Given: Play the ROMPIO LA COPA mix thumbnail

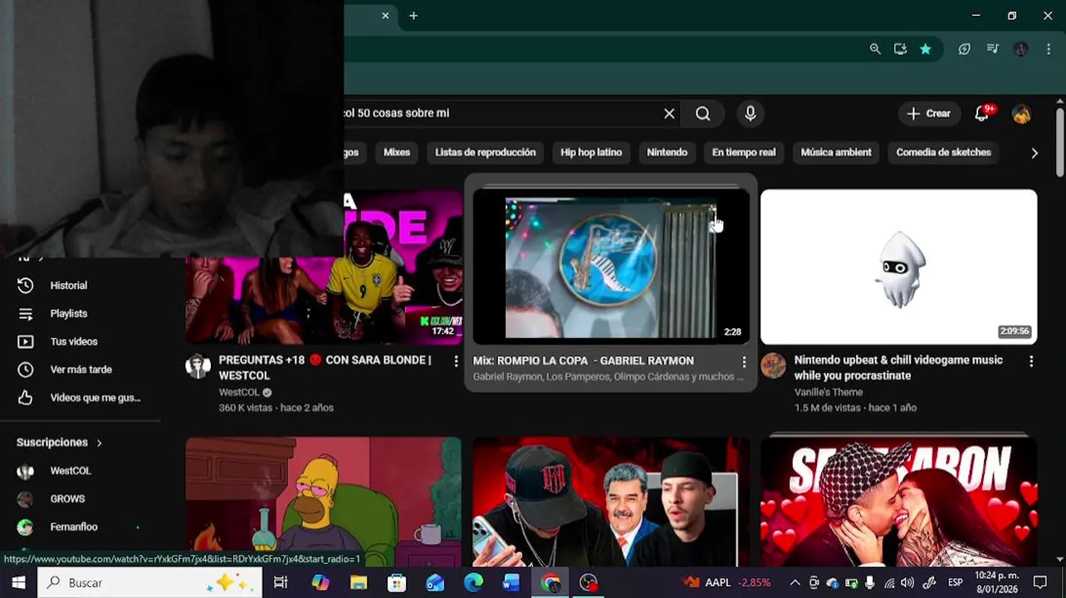Looking at the screenshot, I should coord(610,267).
